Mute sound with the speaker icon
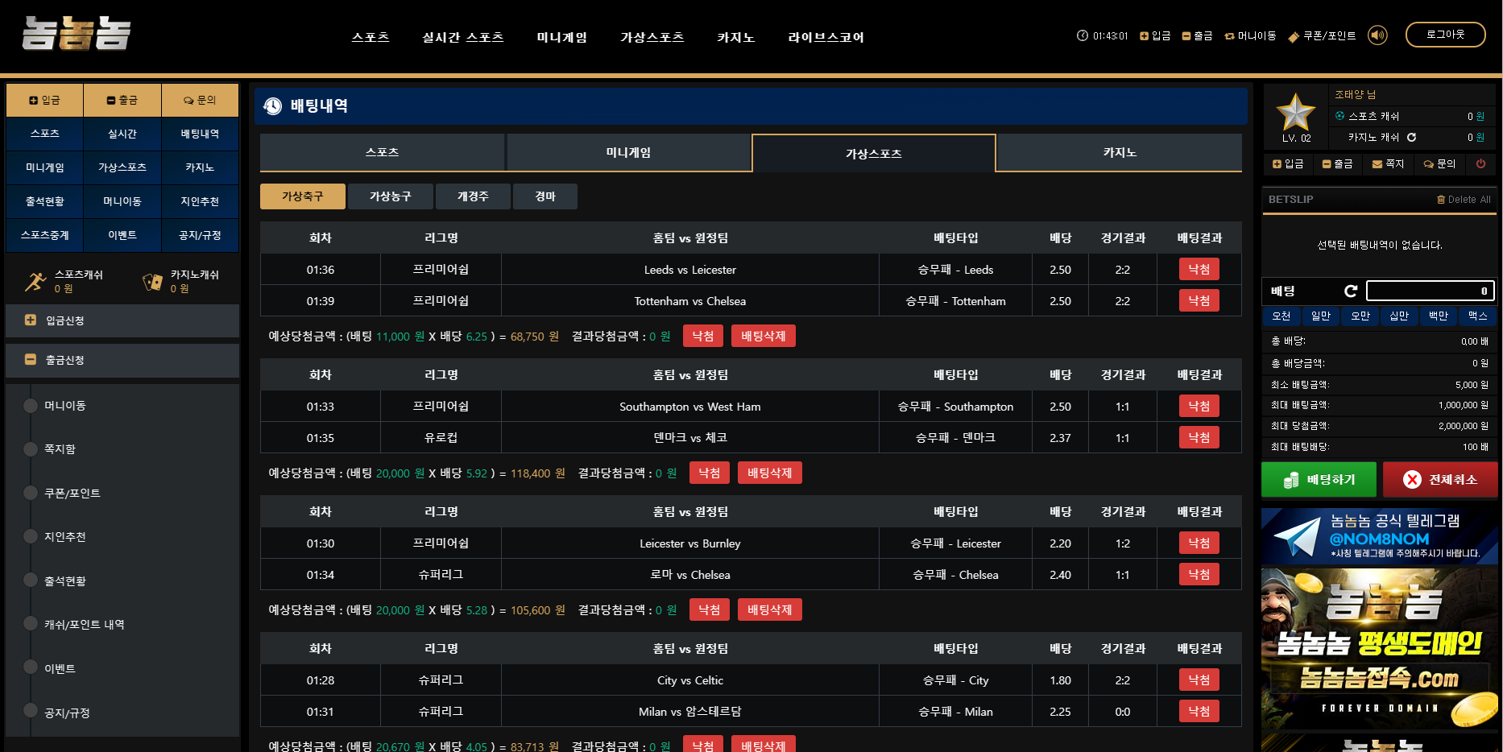This screenshot has width=1503, height=752. [x=1377, y=35]
